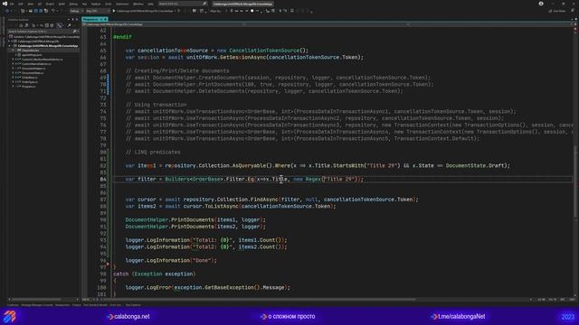
Task: Open the Test Explorer bottom tab
Action: coord(133,305)
